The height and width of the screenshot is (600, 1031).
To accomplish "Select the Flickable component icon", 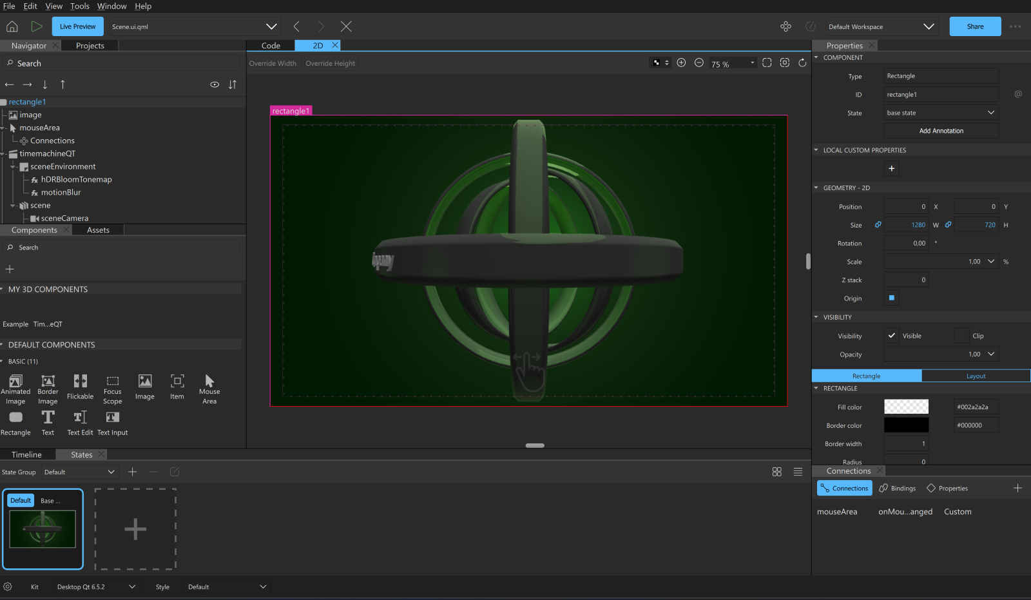I will pos(81,381).
